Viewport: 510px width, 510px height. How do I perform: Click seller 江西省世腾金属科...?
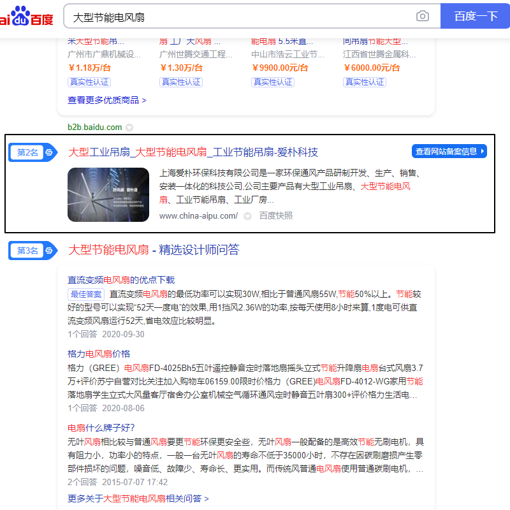(x=379, y=54)
